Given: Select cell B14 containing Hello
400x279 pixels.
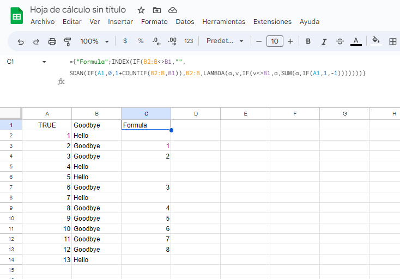Looking at the screenshot, I should 96,259.
